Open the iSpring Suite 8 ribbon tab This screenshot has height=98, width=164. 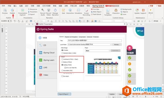click(x=98, y=6)
